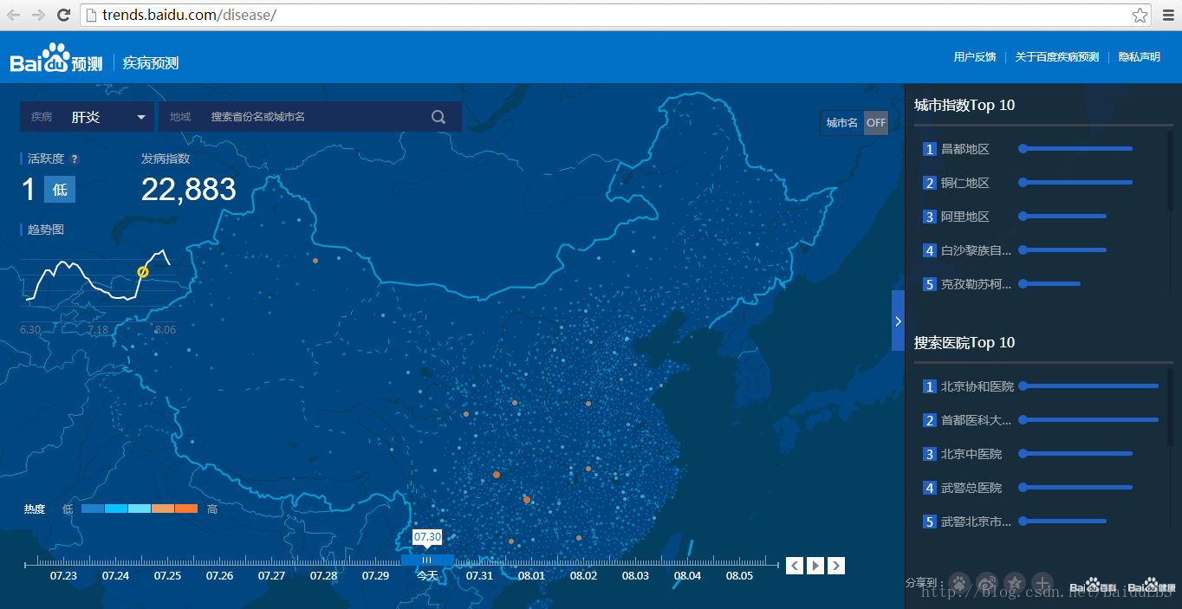Open 关于百度疾病预测 link

tap(1057, 57)
